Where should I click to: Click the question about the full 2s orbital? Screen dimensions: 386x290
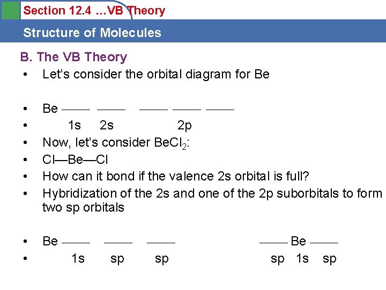pyautogui.click(x=175, y=176)
